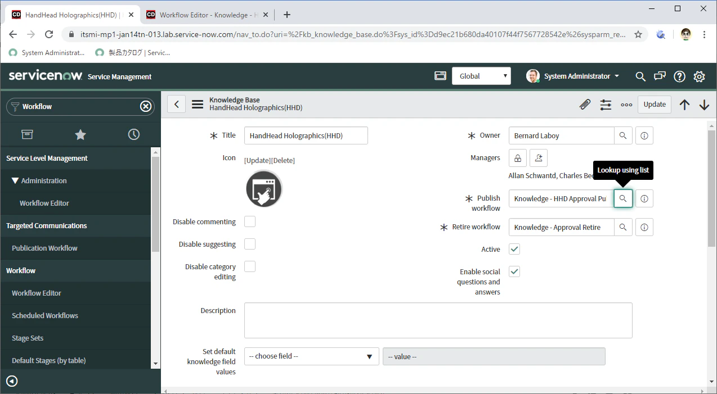Click the [Delete] icon link
The width and height of the screenshot is (717, 394).
pyautogui.click(x=283, y=160)
